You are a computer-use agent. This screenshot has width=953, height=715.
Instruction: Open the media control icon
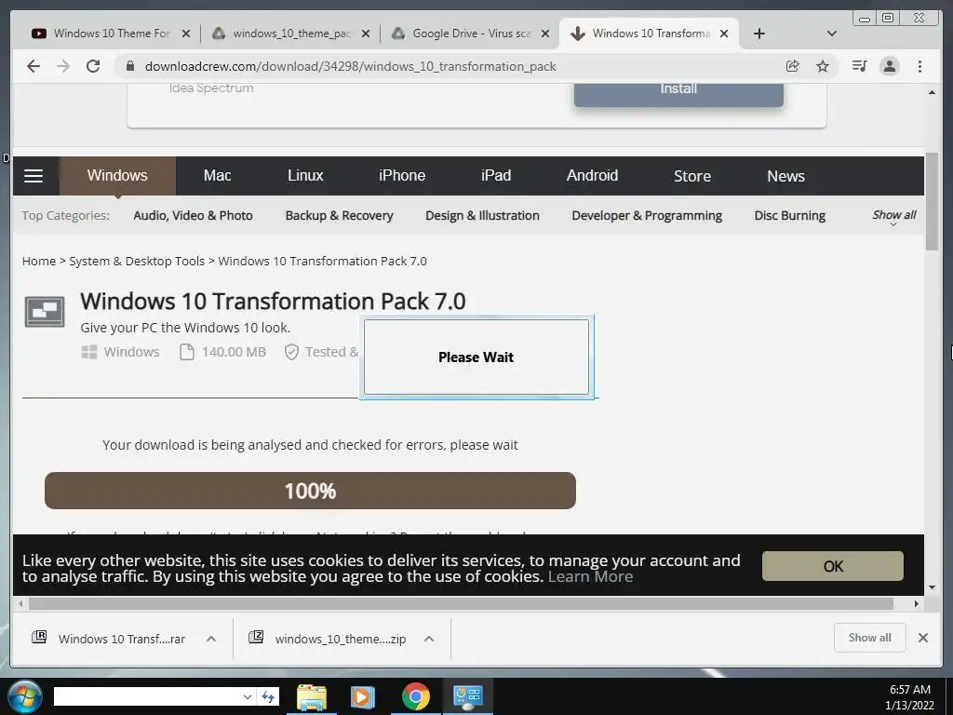point(859,66)
